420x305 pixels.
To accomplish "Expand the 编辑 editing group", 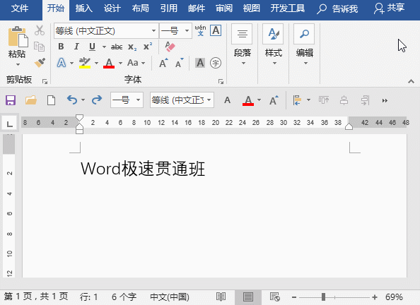I will tap(305, 45).
